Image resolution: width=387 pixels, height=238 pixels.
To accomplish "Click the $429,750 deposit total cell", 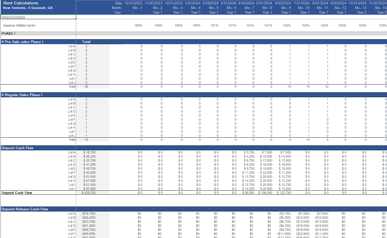I will (x=89, y=193).
